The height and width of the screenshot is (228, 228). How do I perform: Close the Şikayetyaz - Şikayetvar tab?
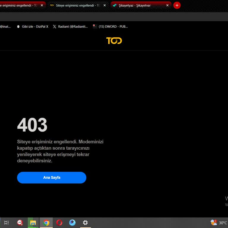(167, 5)
